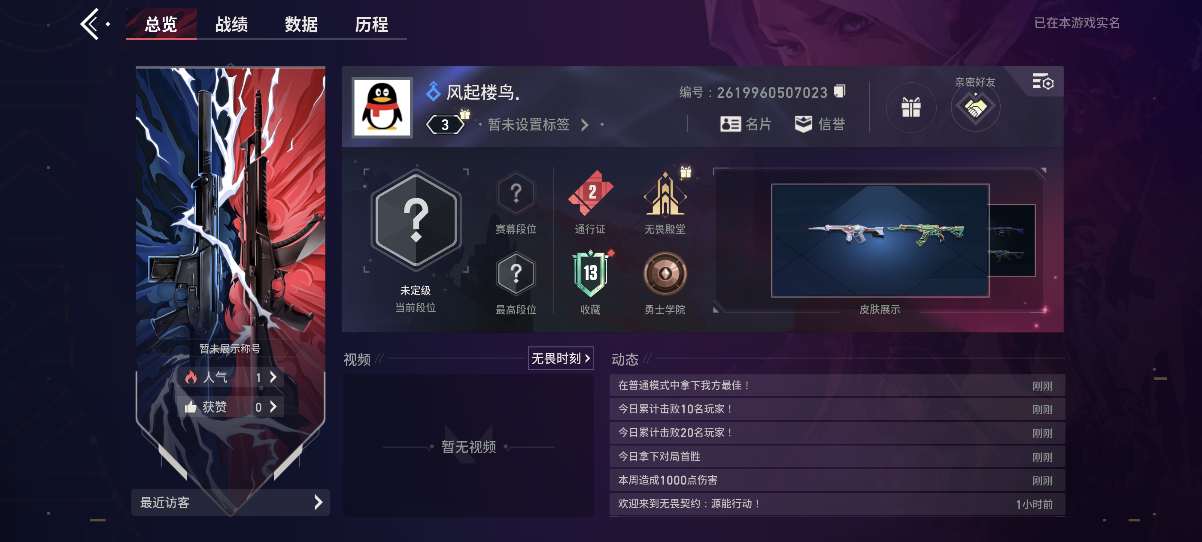This screenshot has height=542, width=1202.
Task: Open the 亲密好友 handshake icon
Action: [x=975, y=108]
